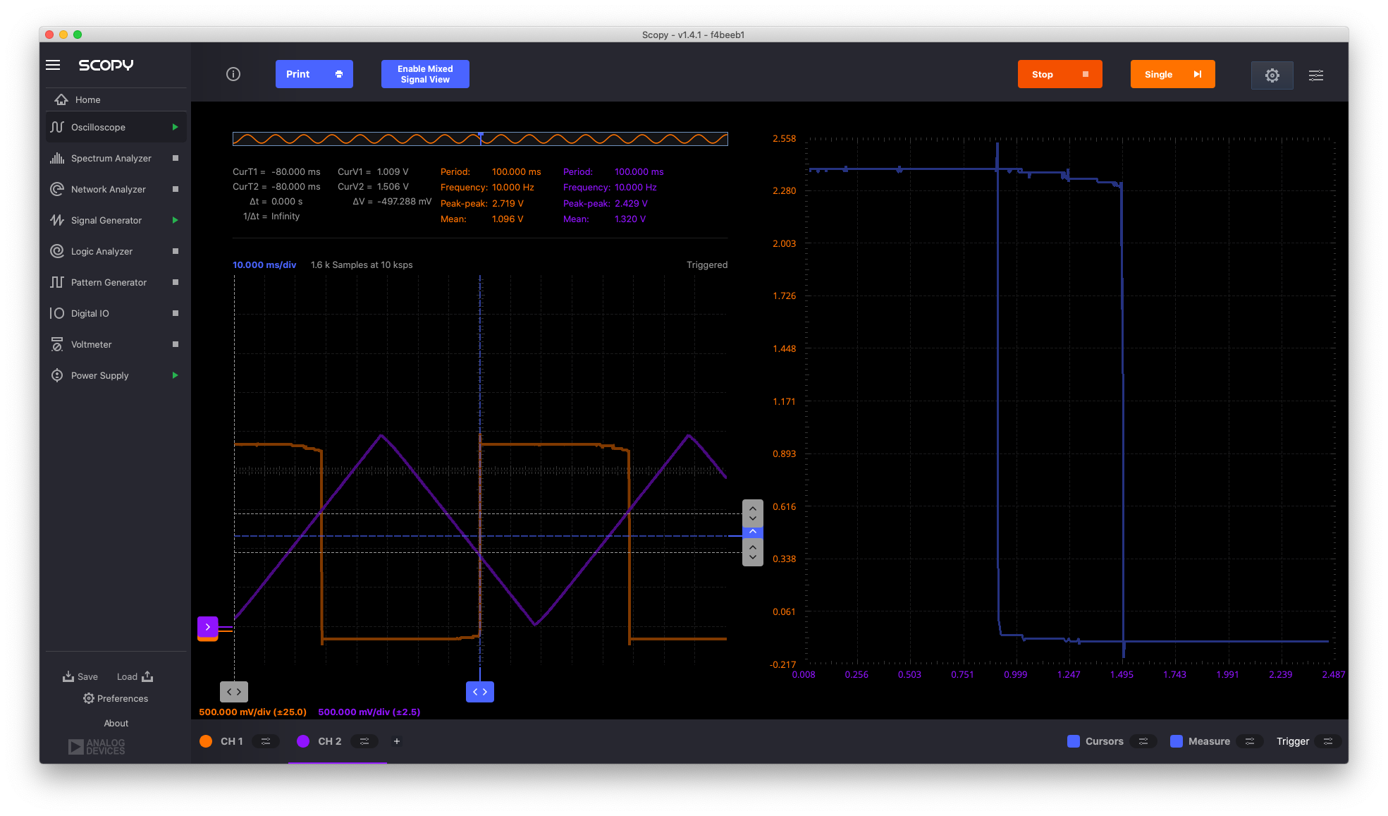The width and height of the screenshot is (1388, 816).
Task: Click the lower vertical cursor handle
Action: [753, 552]
